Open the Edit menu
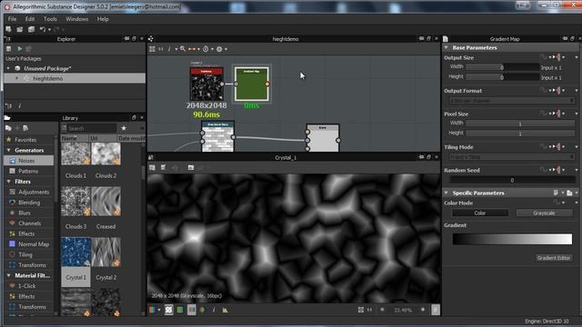This screenshot has height=327, width=582. [30, 19]
